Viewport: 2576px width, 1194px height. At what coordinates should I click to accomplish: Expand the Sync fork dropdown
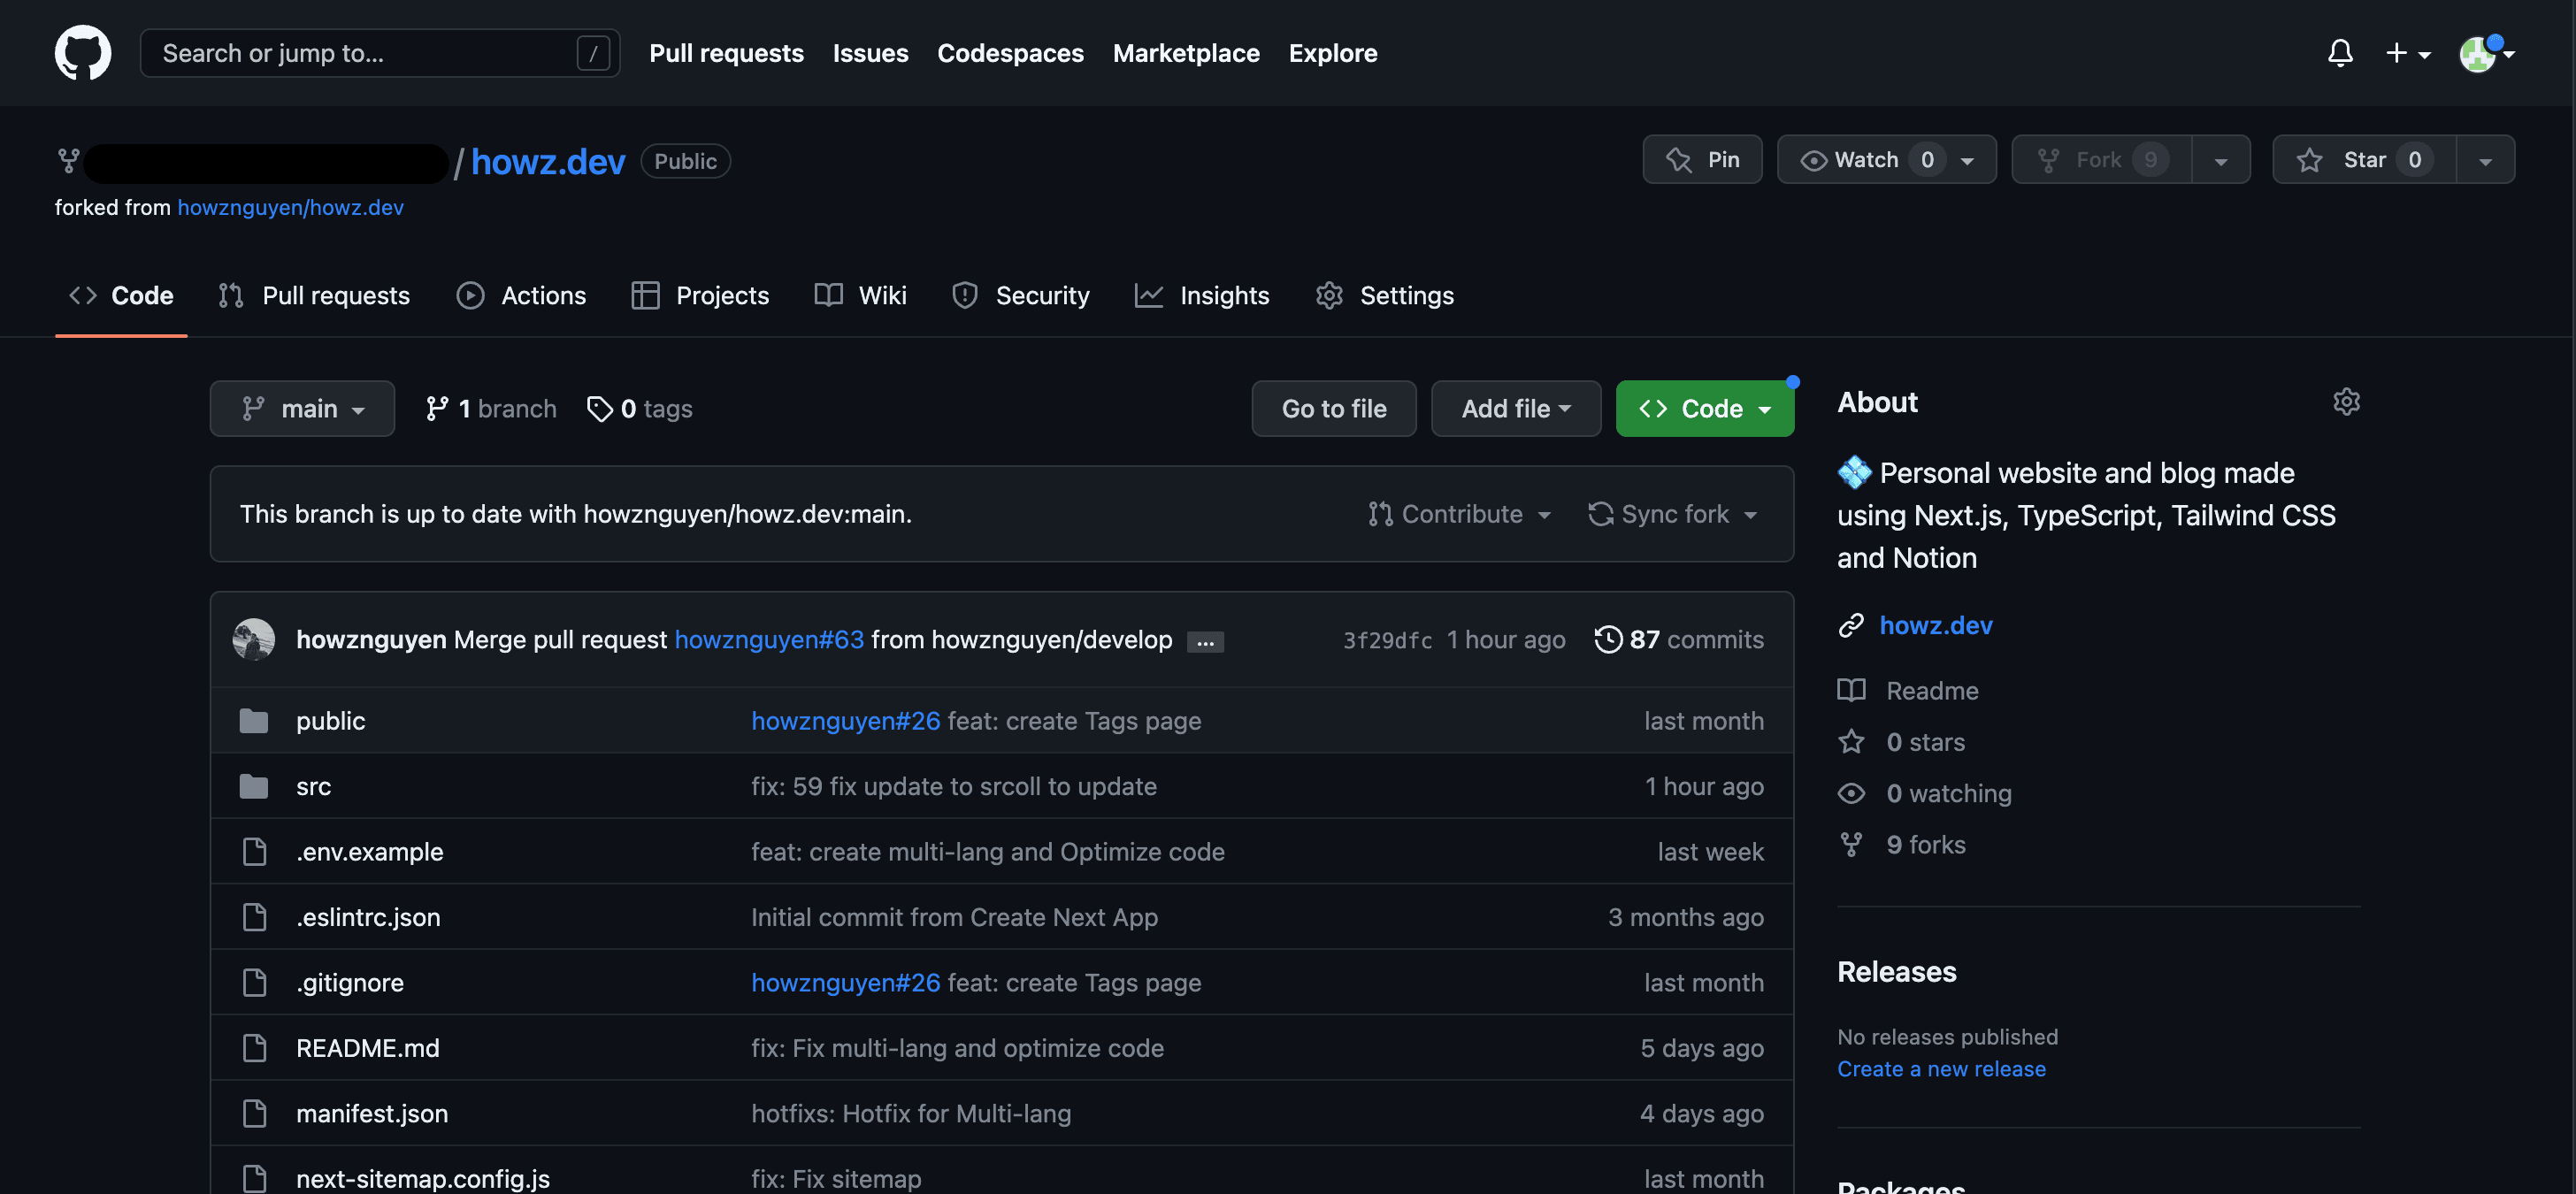1673,514
